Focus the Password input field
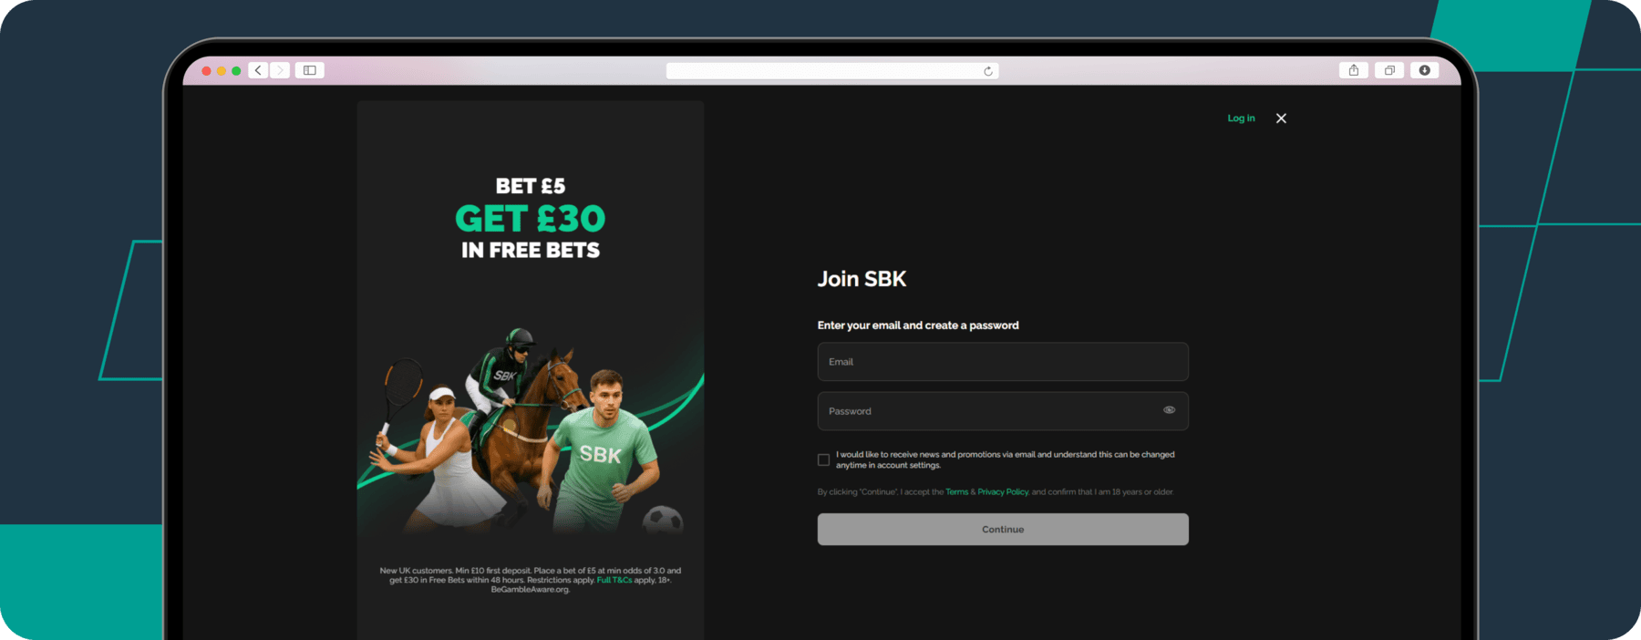 coord(1003,411)
